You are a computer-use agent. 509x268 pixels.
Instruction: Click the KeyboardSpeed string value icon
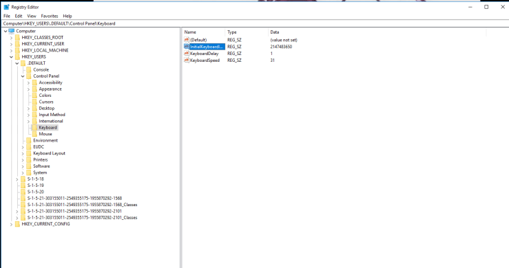187,60
